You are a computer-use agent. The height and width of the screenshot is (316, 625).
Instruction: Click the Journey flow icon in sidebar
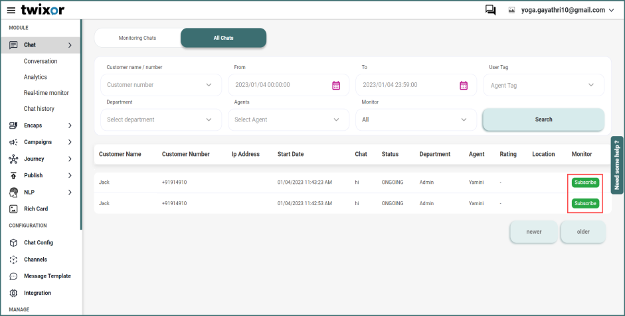click(13, 159)
